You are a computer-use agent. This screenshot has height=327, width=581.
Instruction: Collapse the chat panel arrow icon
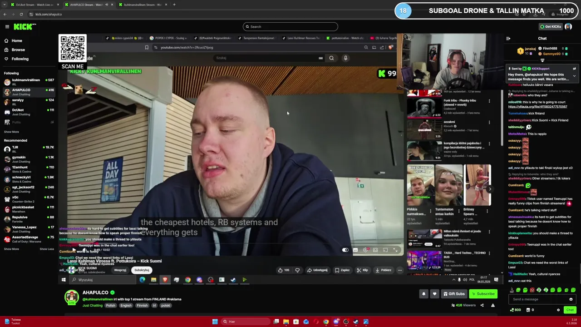click(508, 39)
